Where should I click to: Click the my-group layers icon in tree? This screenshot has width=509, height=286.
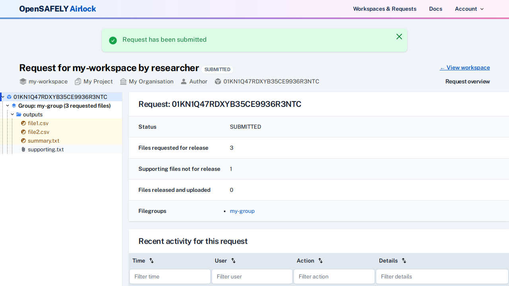click(x=14, y=106)
